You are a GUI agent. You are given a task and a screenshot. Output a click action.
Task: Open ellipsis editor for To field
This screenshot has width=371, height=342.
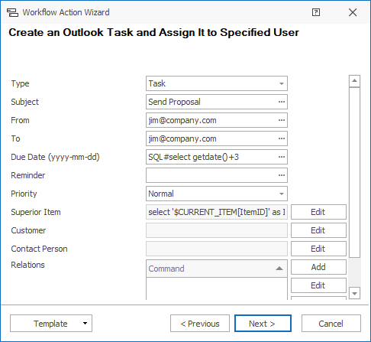coord(282,138)
